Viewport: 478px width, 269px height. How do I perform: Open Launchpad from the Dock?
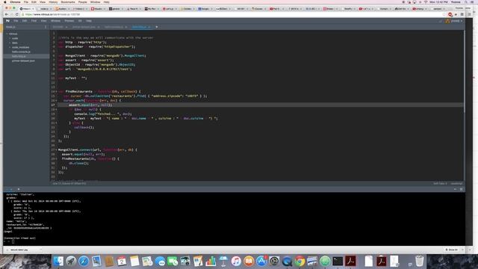click(71, 261)
